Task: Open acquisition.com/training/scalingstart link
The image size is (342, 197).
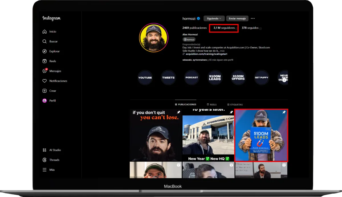Action: [x=207, y=54]
